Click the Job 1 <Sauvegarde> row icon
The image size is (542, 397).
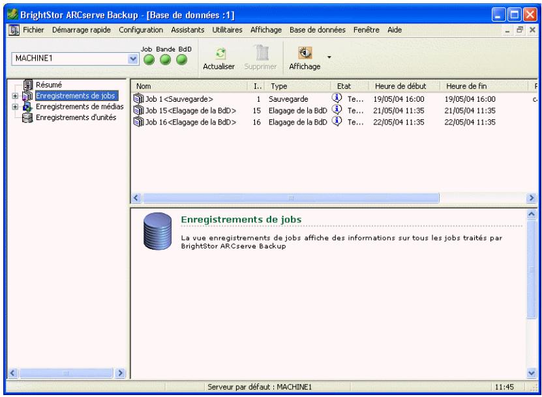tap(139, 99)
